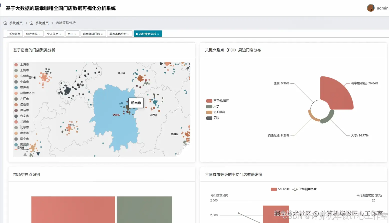Viewport: 389px width, 223px height.
Task: Toggle 乌鲁木齐市 legend series
Action: tap(25, 93)
